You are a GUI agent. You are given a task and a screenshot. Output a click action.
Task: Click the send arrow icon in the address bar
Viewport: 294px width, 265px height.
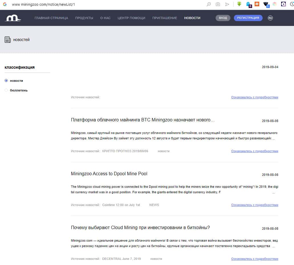(x=227, y=4)
